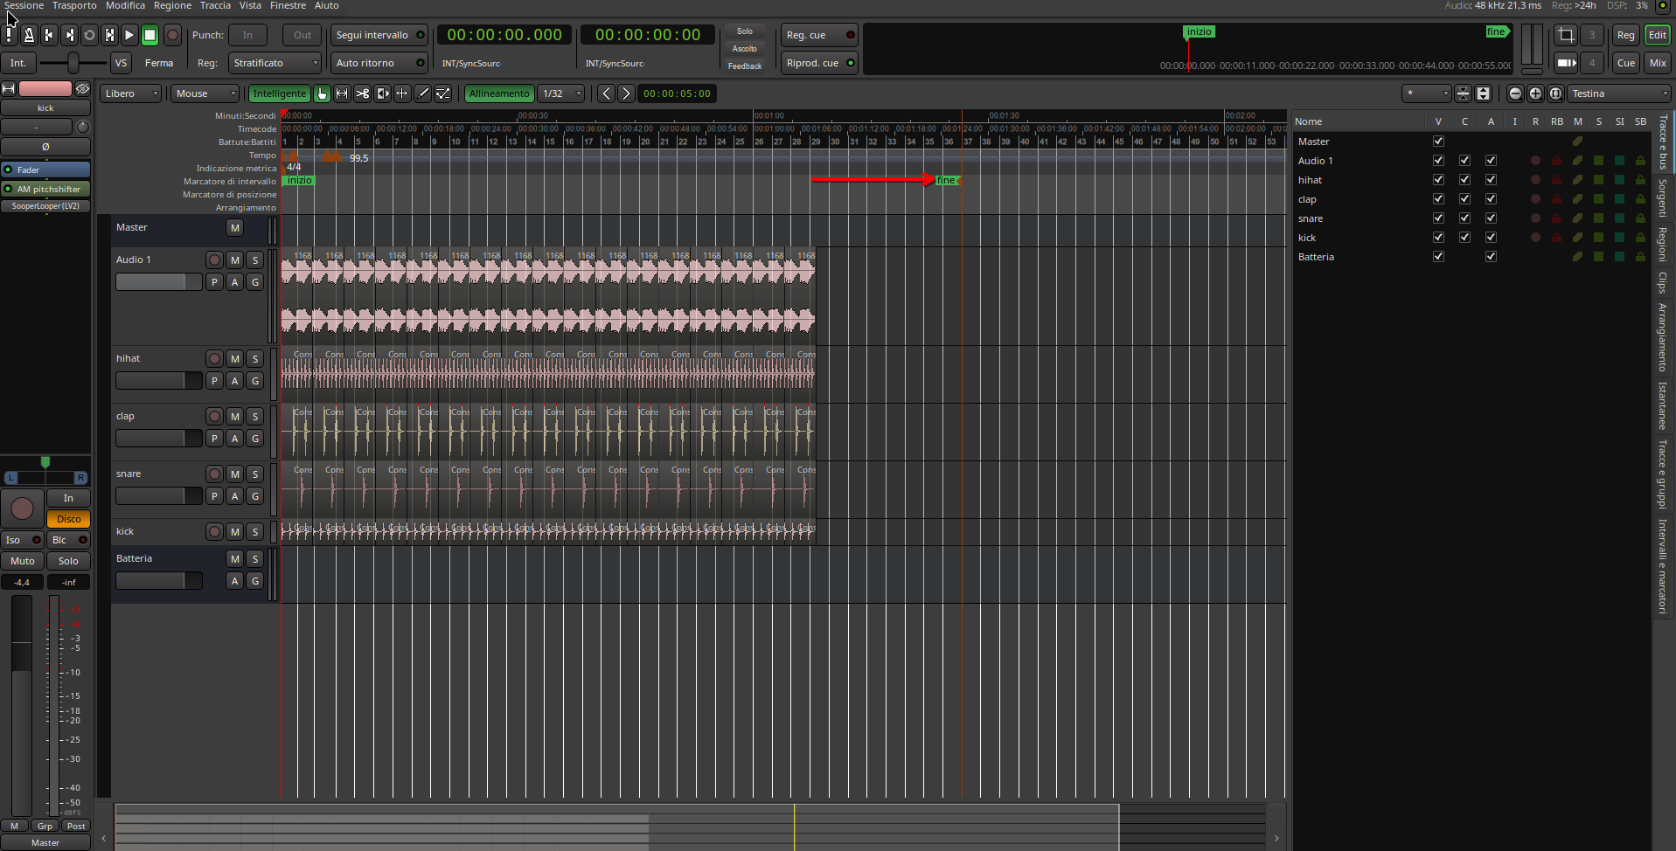Select the Draw pencil tool
The height and width of the screenshot is (851, 1676).
[x=423, y=93]
